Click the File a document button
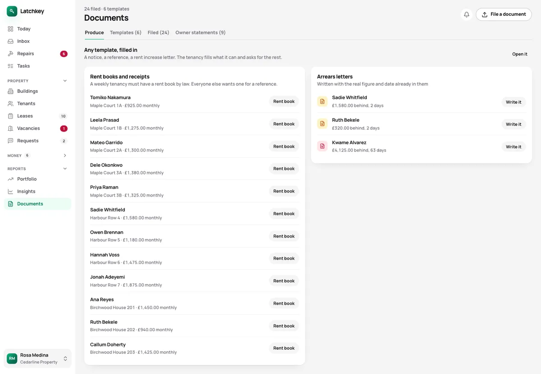Screen dimensions: 541x374 [x=504, y=14]
